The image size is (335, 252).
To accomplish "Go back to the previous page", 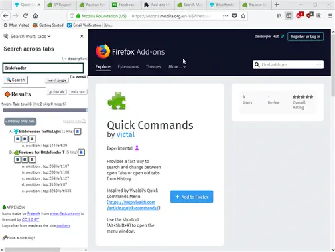I will point(6,16).
